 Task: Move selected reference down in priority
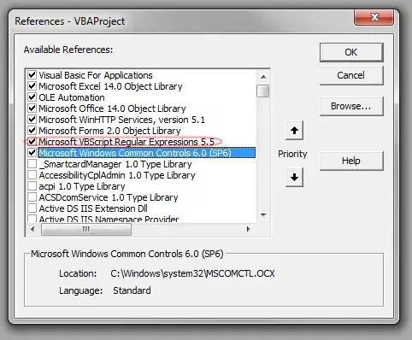coord(294,177)
